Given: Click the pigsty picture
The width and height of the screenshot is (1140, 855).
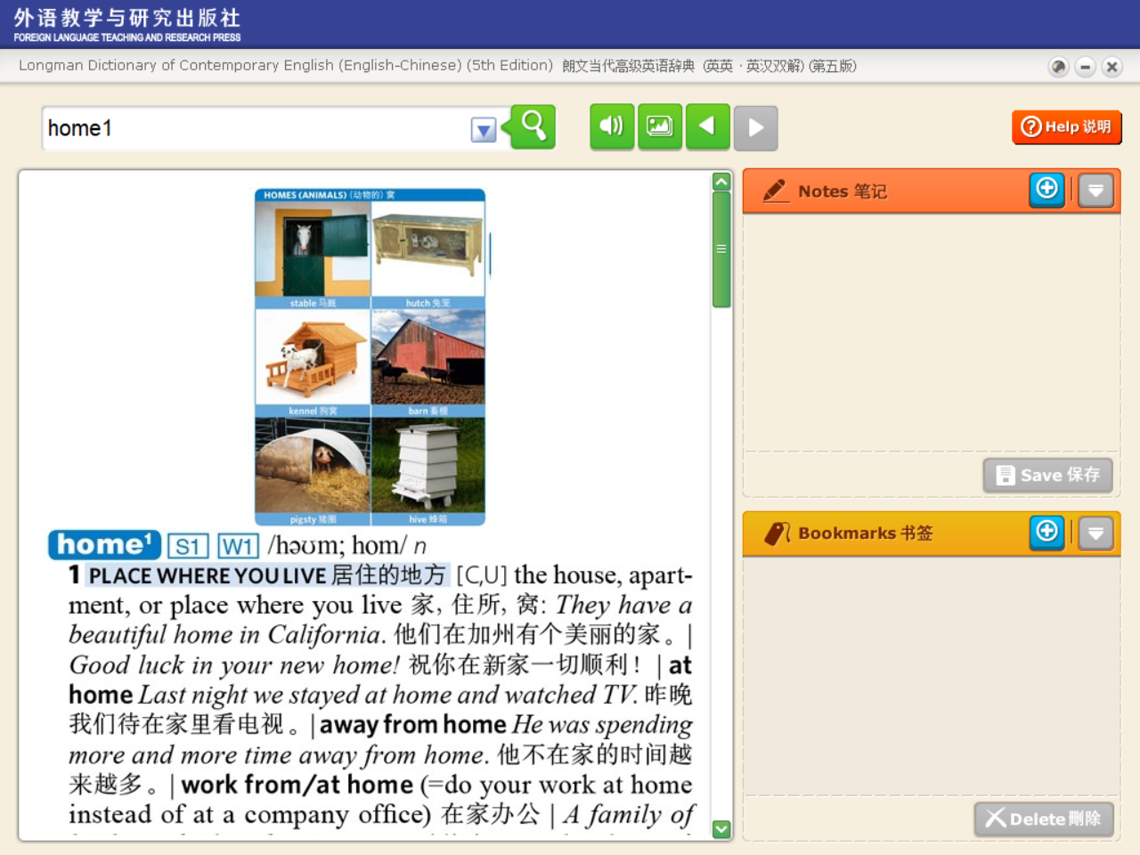Looking at the screenshot, I should [x=313, y=466].
